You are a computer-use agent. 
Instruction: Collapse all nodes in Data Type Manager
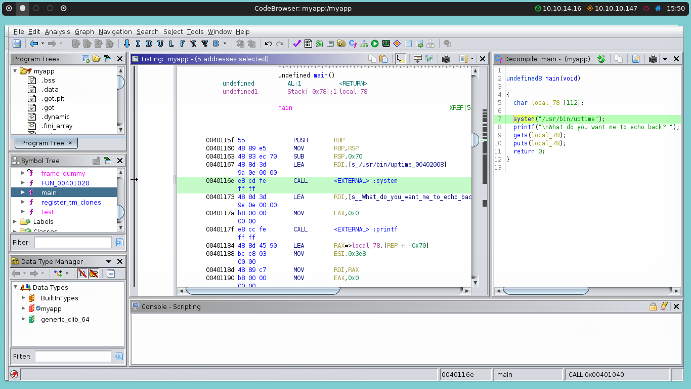111,274
